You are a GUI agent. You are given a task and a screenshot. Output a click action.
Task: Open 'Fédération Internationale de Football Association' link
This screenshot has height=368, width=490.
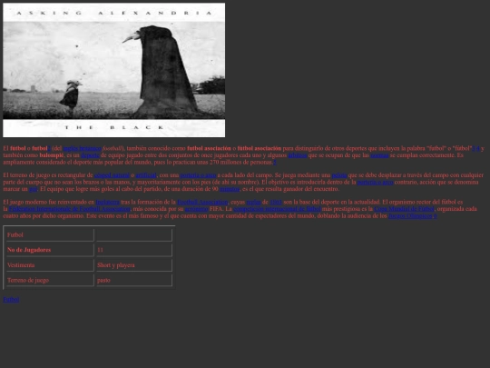[x=69, y=209]
